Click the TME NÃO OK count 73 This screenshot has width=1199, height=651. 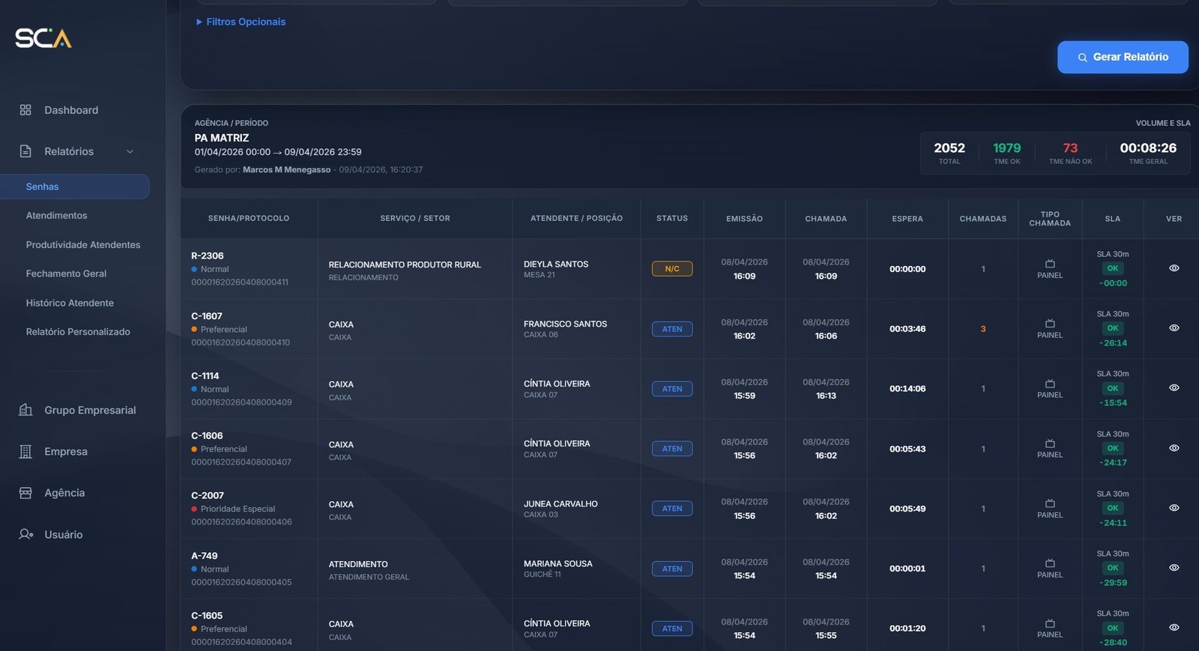(1069, 148)
